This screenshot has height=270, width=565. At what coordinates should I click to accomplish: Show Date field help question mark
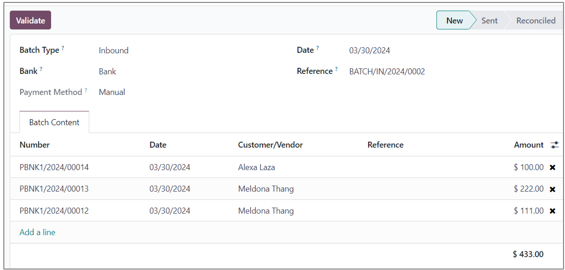point(318,48)
